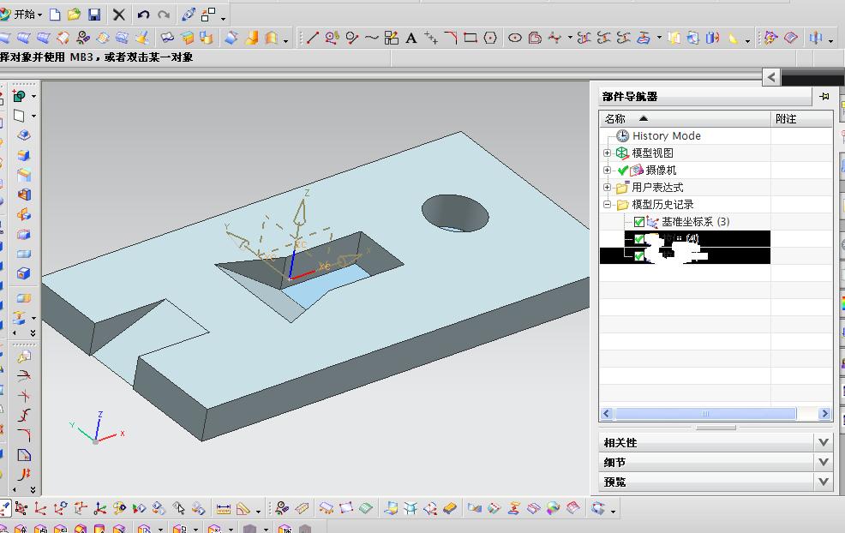Toggle checkbox of first highlighted feature row

[639, 239]
